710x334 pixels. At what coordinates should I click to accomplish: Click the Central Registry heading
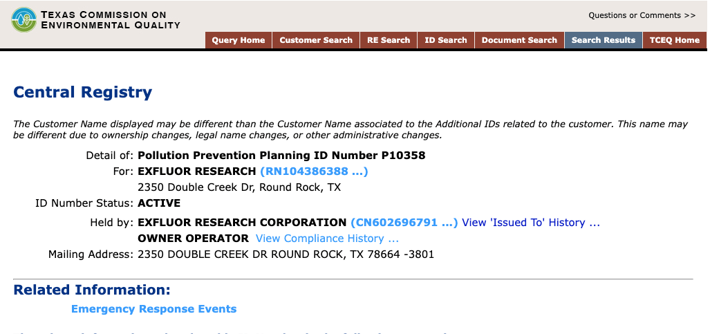coord(83,92)
